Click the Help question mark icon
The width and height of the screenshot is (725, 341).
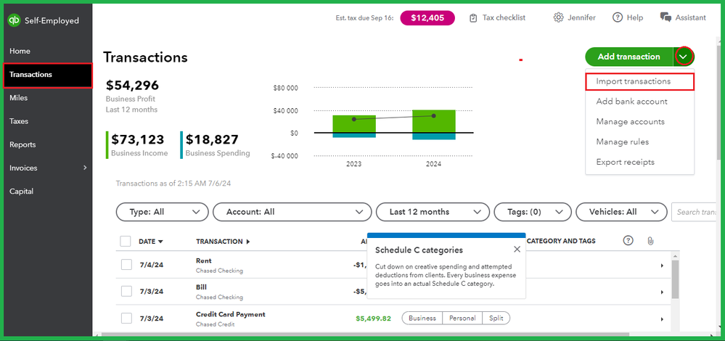pyautogui.click(x=618, y=17)
